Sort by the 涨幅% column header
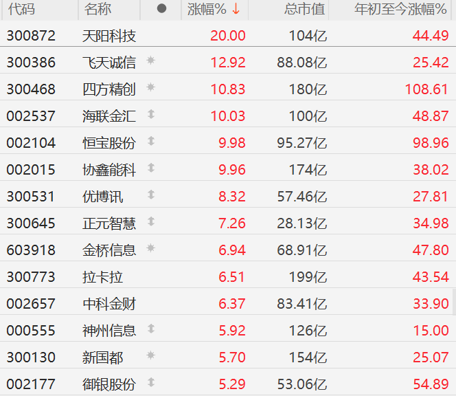This screenshot has height=396, width=456. (x=207, y=9)
